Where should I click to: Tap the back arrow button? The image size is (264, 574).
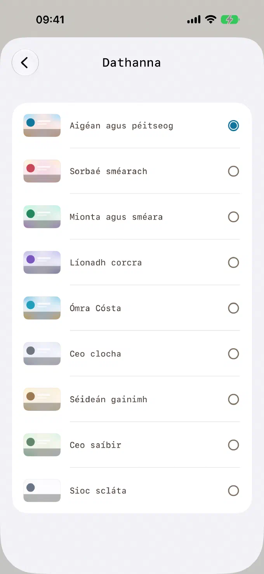pyautogui.click(x=25, y=63)
